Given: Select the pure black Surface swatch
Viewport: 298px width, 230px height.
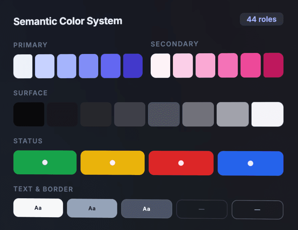Looking at the screenshot, I should (x=29, y=114).
